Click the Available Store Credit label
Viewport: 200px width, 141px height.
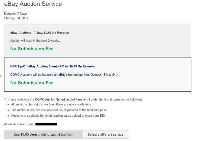click(x=19, y=124)
